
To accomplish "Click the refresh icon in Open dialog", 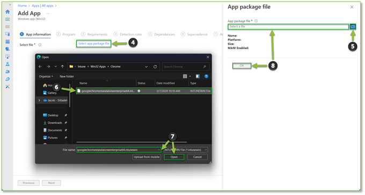I will (155, 67).
